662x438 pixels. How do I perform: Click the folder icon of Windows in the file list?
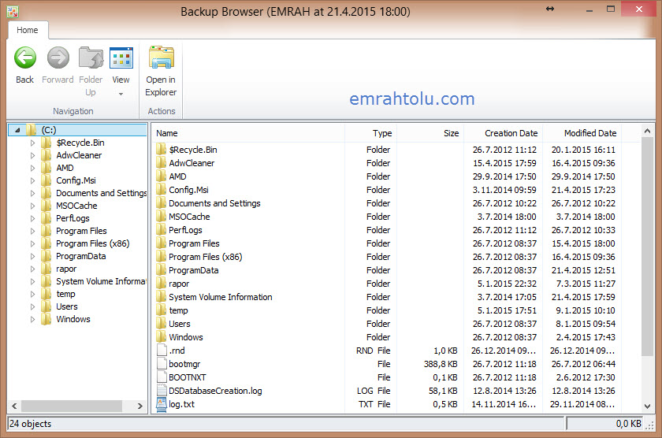(161, 337)
